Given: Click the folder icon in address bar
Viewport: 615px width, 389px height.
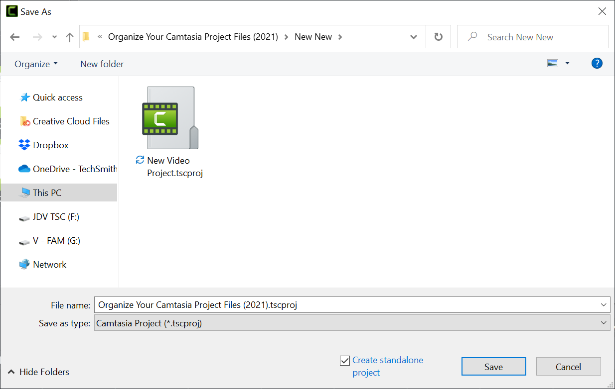Looking at the screenshot, I should (x=87, y=36).
